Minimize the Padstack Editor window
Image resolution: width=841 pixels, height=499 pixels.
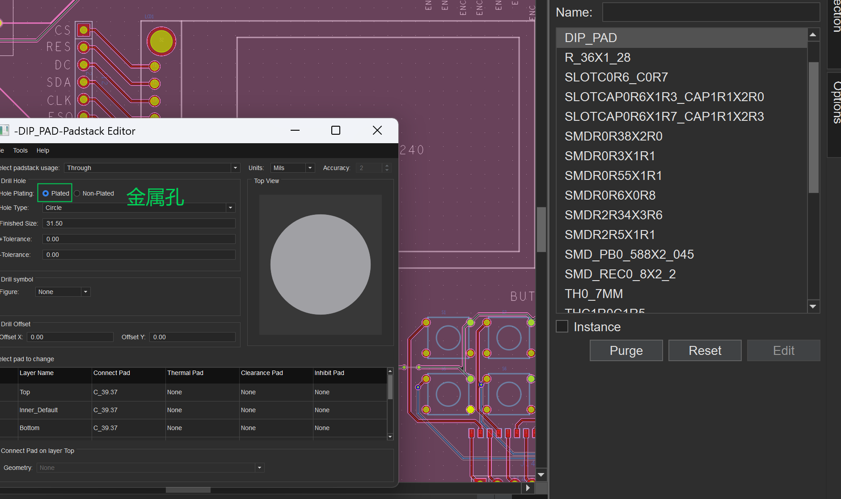295,130
